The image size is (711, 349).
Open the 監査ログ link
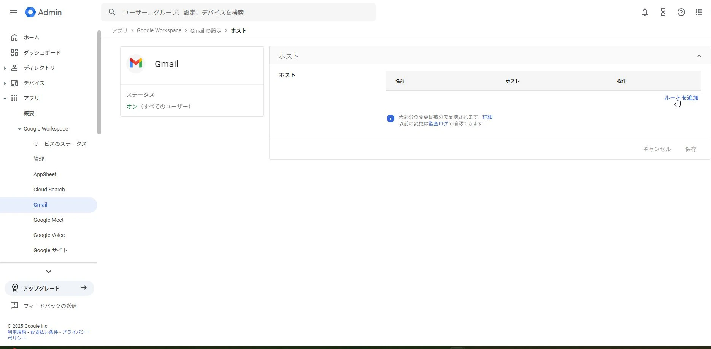438,123
